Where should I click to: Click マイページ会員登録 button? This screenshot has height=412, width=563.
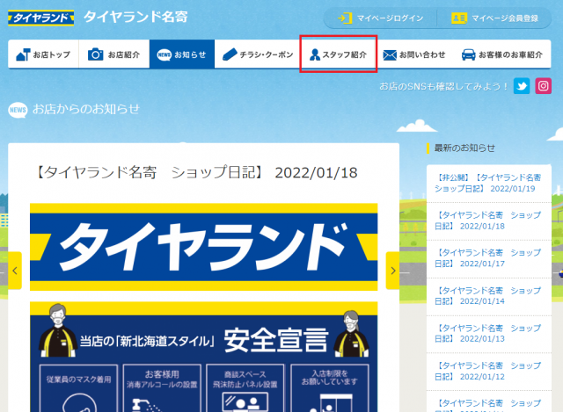(x=494, y=18)
